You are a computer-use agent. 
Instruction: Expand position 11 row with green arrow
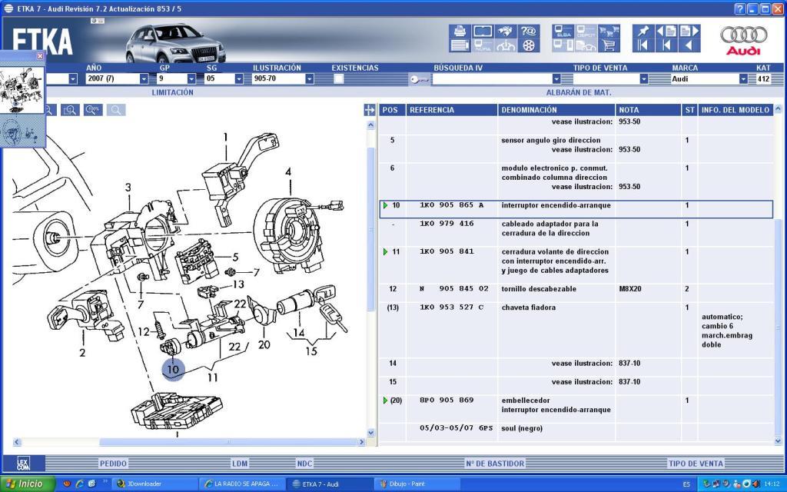[x=386, y=251]
